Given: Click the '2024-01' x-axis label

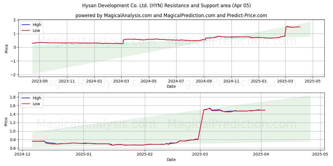Looking at the screenshot, I should 94,81.
